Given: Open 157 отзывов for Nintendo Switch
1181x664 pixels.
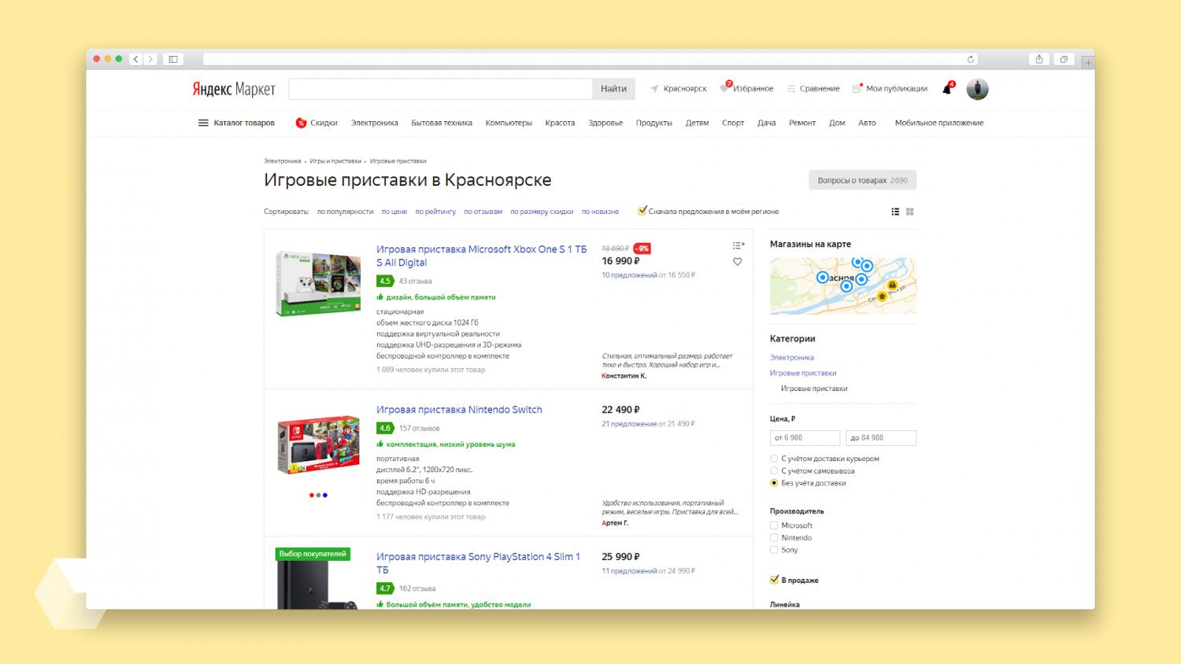Looking at the screenshot, I should pyautogui.click(x=419, y=428).
